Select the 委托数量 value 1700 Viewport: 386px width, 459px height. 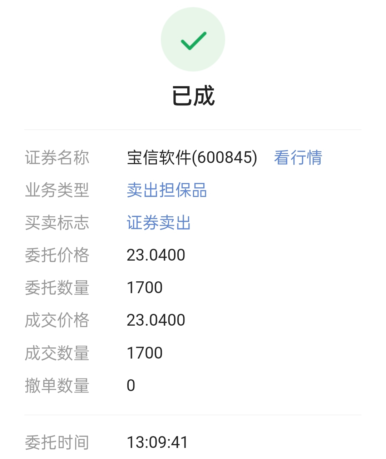[145, 288]
